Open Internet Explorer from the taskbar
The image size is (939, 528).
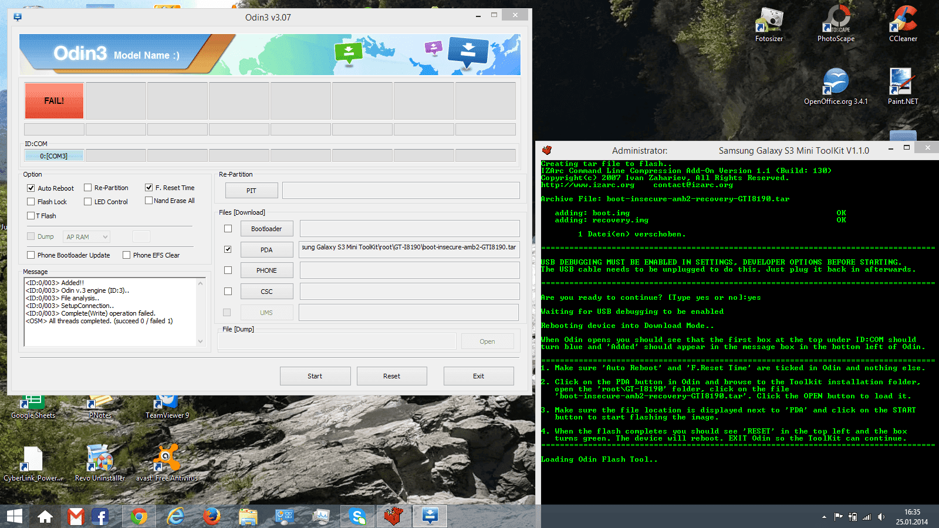pyautogui.click(x=175, y=516)
